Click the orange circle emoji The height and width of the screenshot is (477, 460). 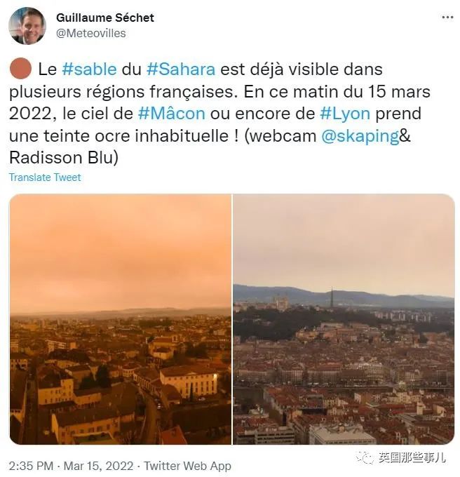[20, 69]
